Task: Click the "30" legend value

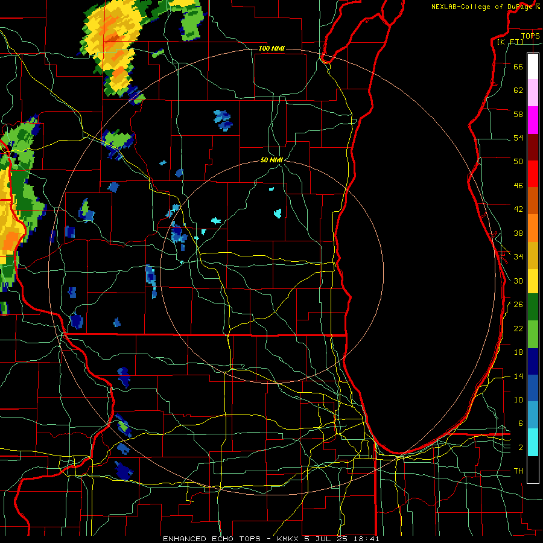Action: click(518, 281)
